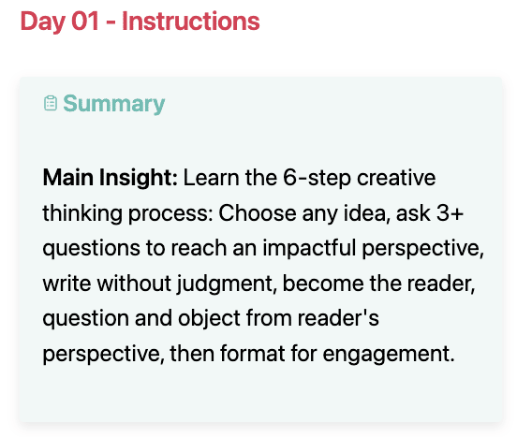Screen dimensions: 517x437
Task: Click the "Day 01 - Instructions" heading
Action: pos(140,22)
